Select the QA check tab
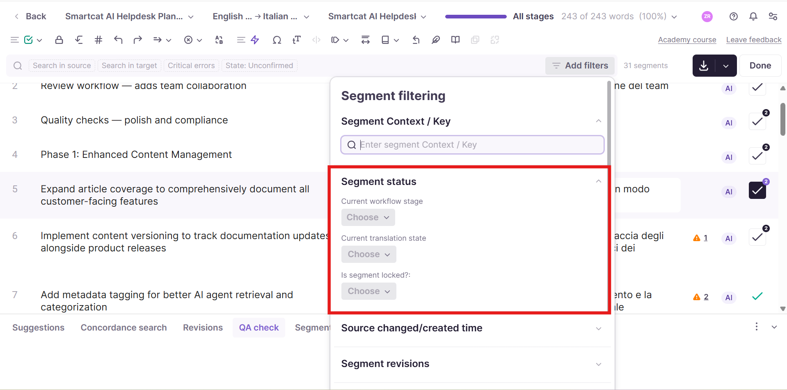The width and height of the screenshot is (787, 390). tap(259, 328)
